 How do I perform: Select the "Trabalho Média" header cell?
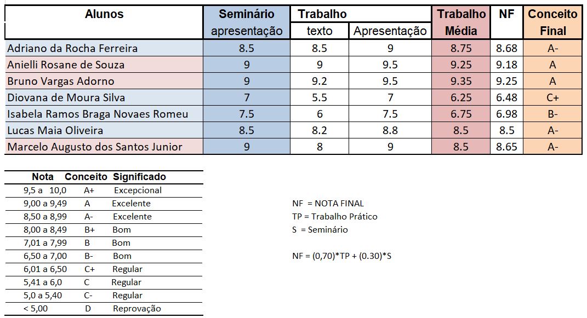click(461, 22)
